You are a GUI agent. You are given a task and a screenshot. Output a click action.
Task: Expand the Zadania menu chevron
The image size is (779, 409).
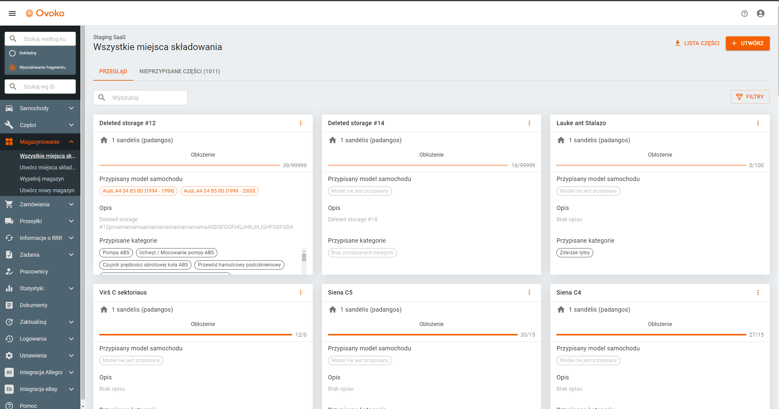click(71, 255)
